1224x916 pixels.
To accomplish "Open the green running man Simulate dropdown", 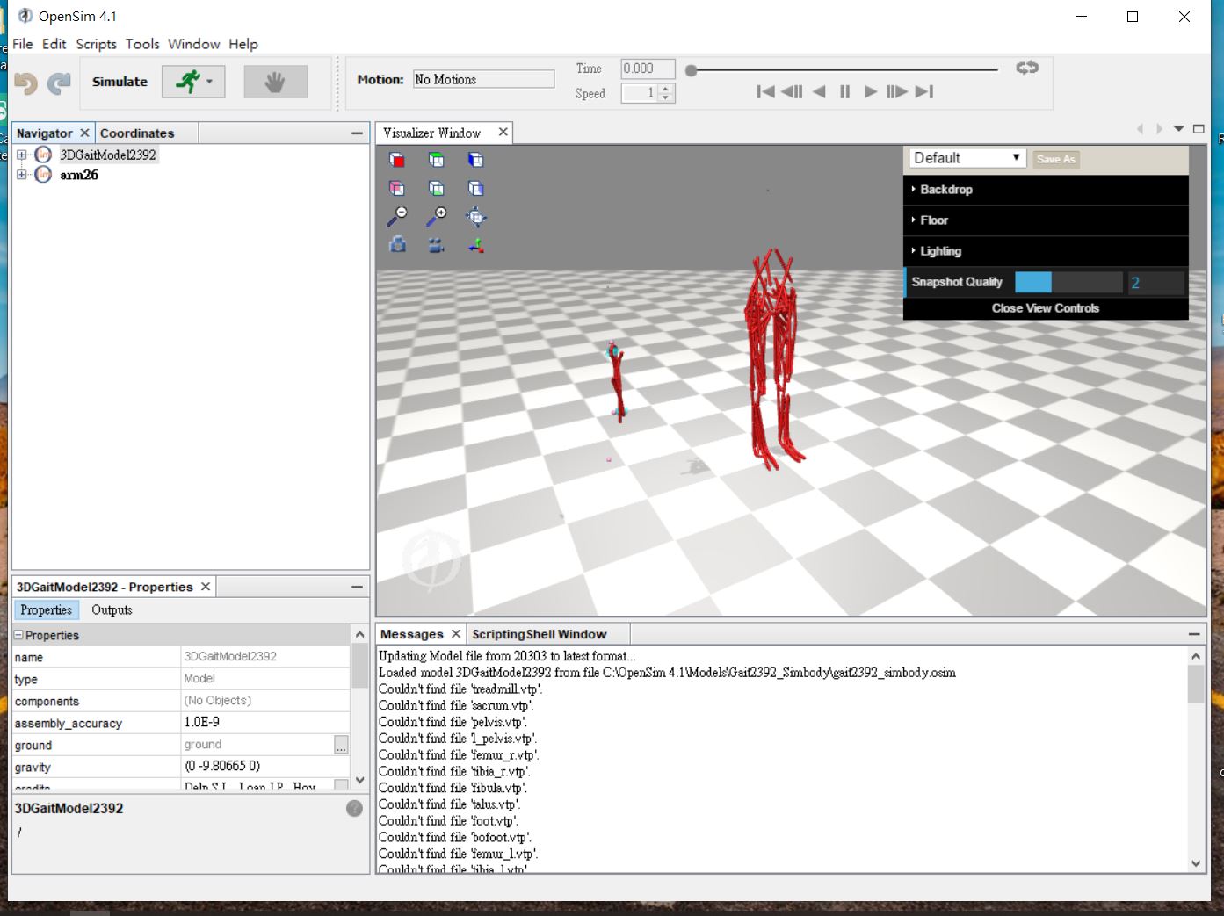I will pos(193,82).
